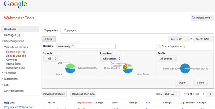The image size is (215, 109).
Task: Click the Mexico label in Location chart
Action: click(116, 66)
